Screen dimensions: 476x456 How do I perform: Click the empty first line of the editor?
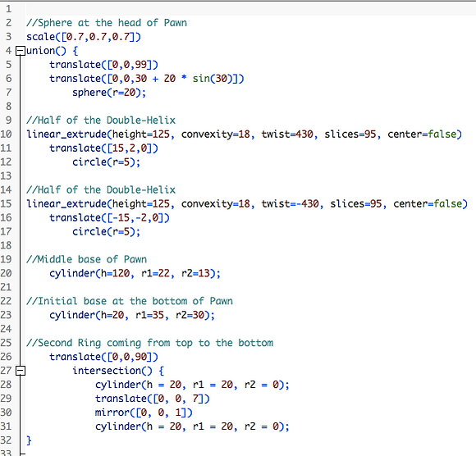(x=251, y=9)
